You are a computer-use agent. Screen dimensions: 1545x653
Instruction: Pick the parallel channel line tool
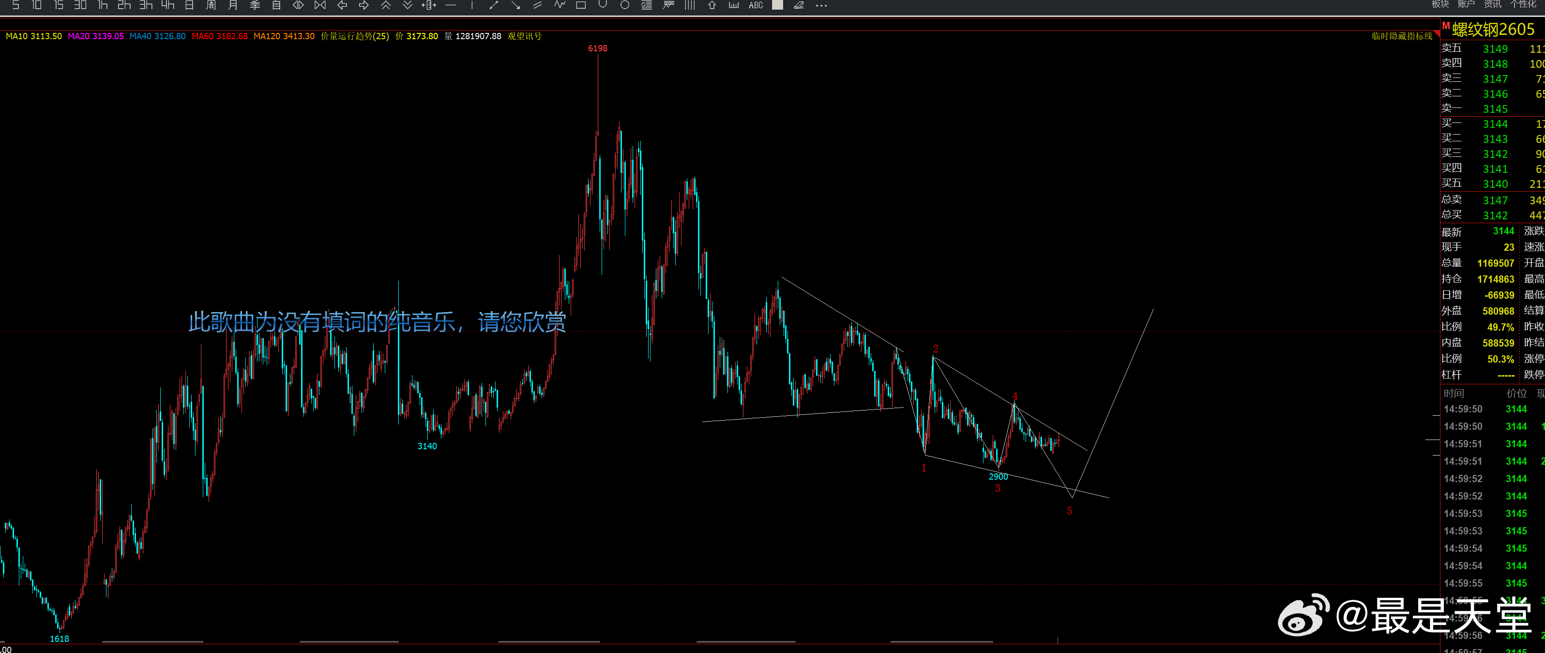point(537,5)
